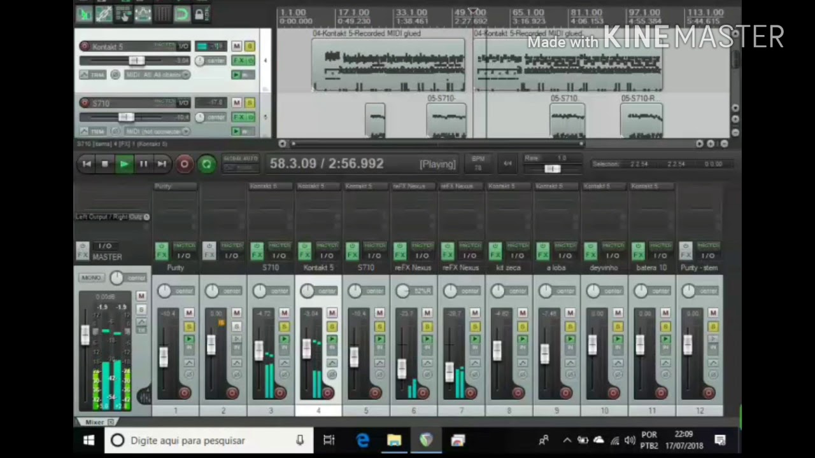
Task: Toggle the green Repeat loop button
Action: coord(206,164)
